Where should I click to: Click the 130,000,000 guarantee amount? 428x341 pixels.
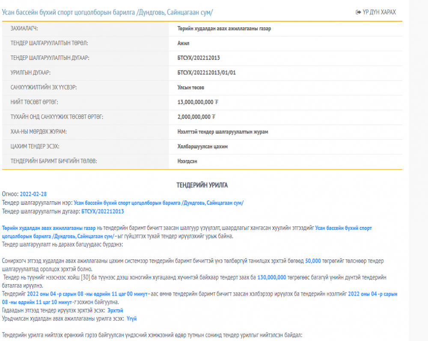(271, 278)
